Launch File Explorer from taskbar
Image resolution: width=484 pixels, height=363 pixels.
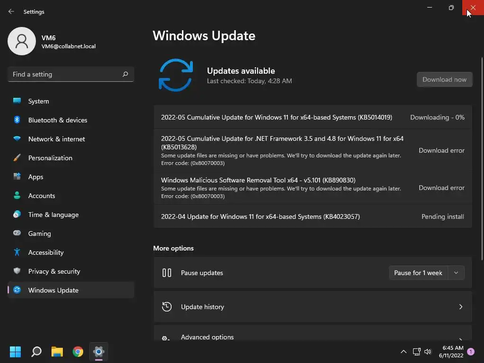point(57,352)
